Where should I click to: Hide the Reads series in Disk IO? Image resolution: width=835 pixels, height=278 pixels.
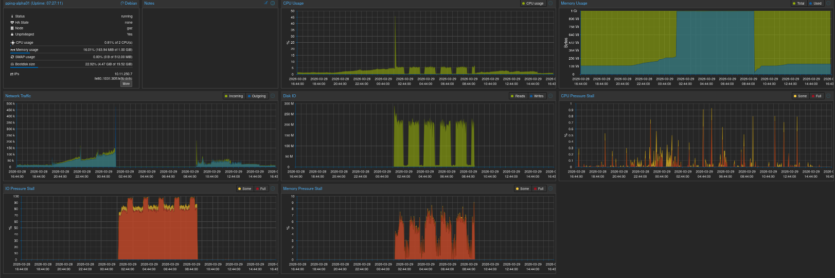[x=518, y=96]
